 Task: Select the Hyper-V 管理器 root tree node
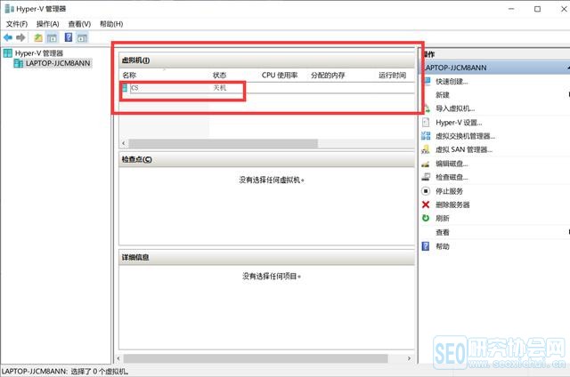[39, 53]
